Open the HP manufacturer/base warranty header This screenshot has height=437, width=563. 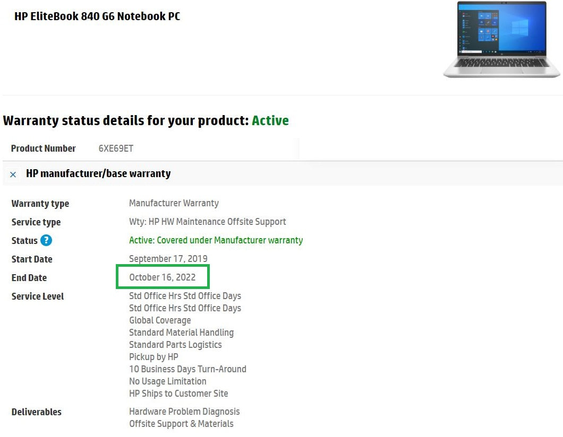98,173
